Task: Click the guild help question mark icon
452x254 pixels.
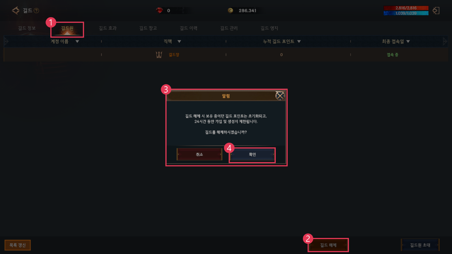Action: tap(36, 11)
